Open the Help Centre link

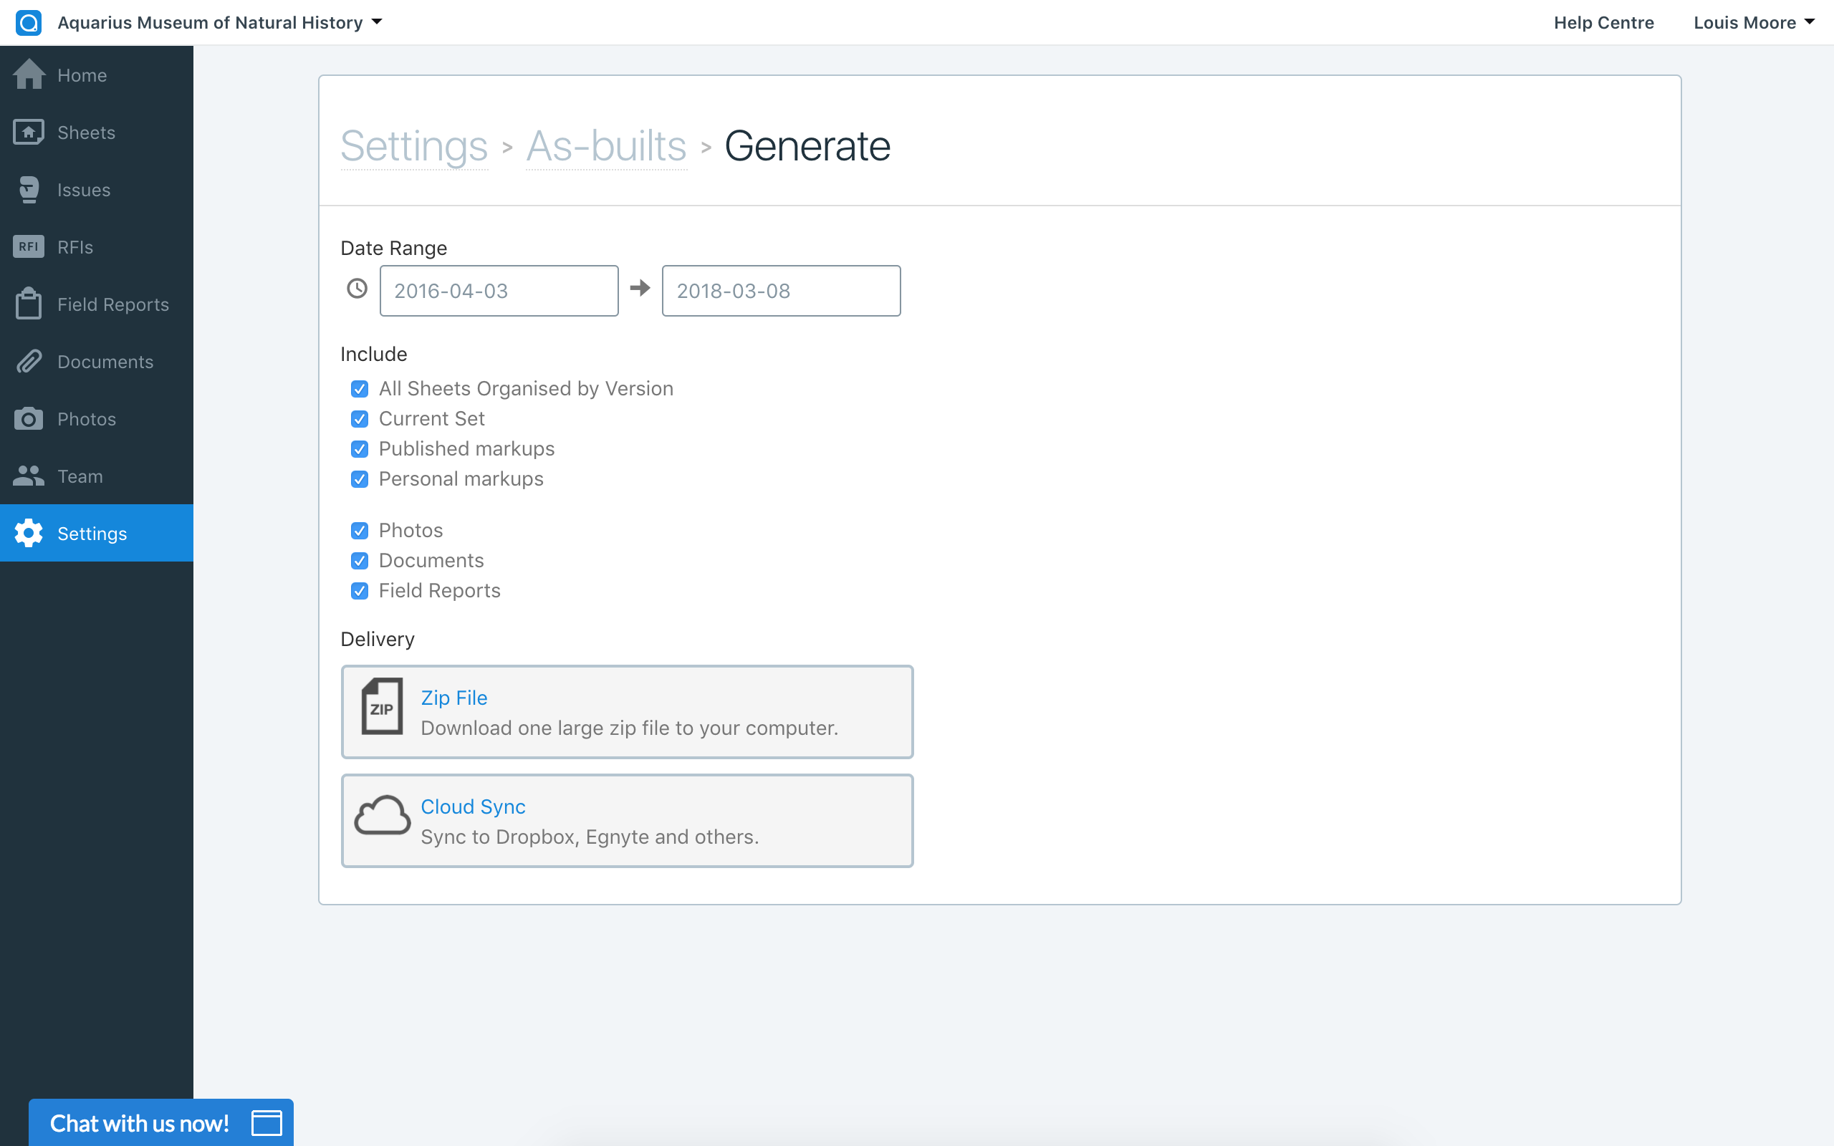(1603, 23)
